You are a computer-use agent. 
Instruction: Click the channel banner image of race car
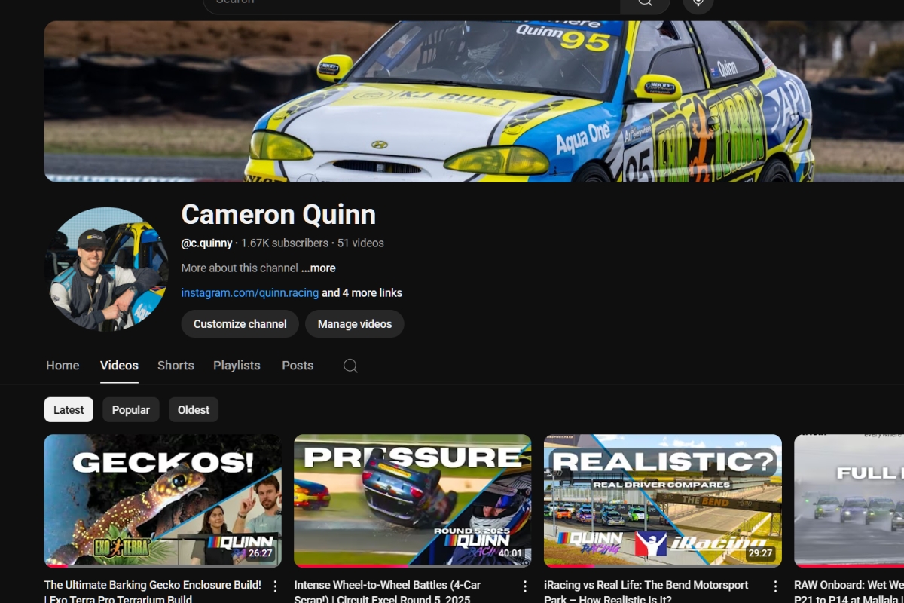pos(474,101)
